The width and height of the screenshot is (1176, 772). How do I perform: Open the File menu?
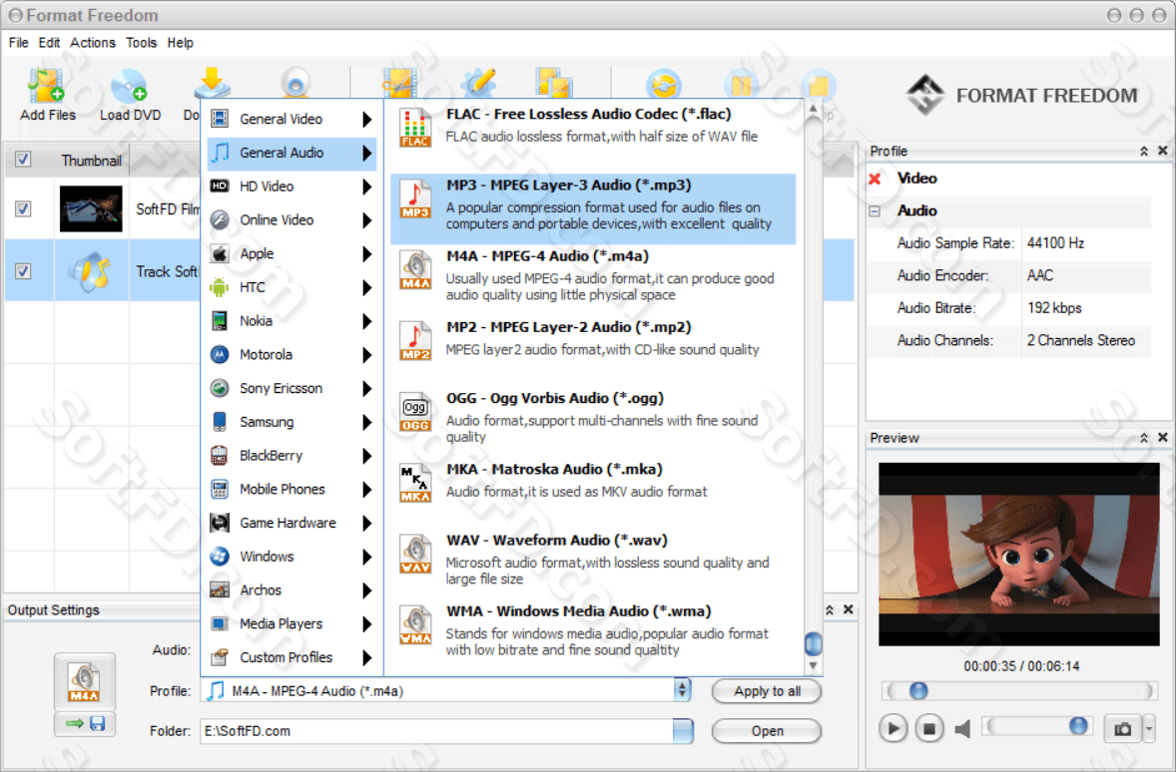(x=19, y=43)
